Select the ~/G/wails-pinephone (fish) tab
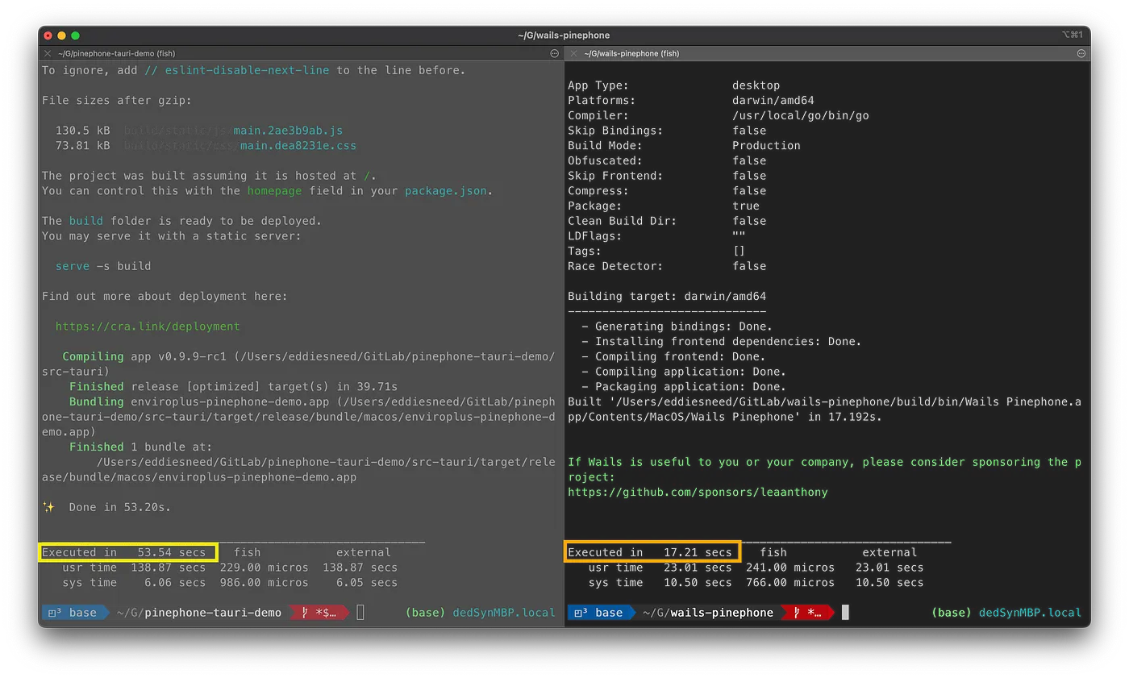Image resolution: width=1129 pixels, height=678 pixels. (x=631, y=53)
